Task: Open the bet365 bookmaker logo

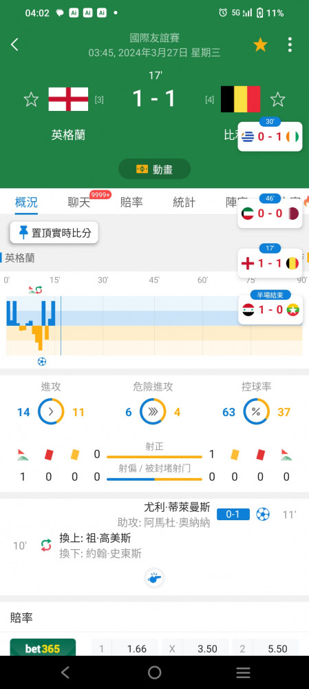Action: 43,648
